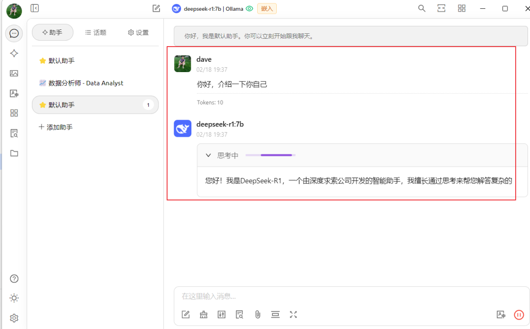Viewport: 530px width, 329px height.
Task: Attach a file with the paperclip icon
Action: click(258, 315)
